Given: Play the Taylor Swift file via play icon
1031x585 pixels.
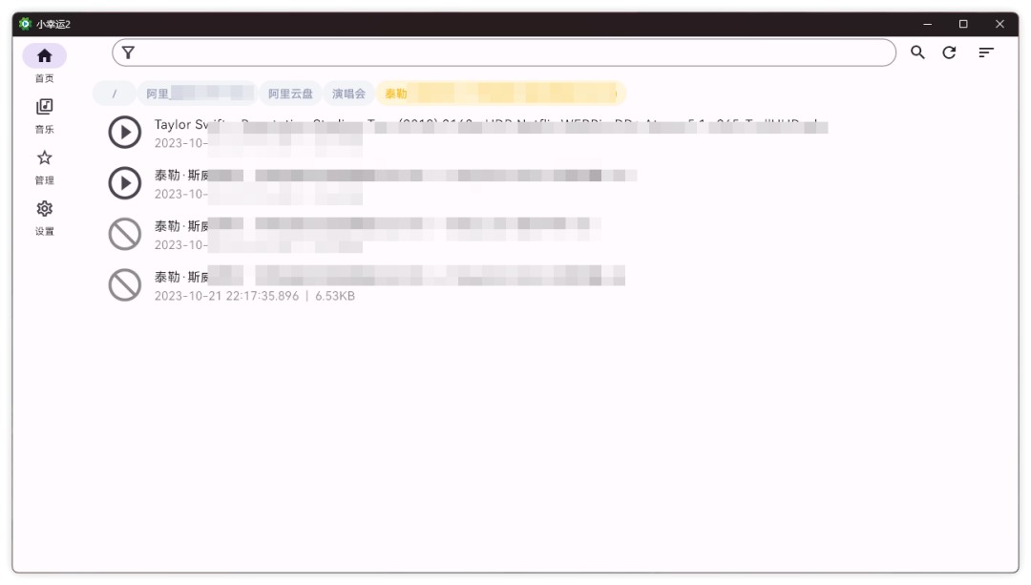Looking at the screenshot, I should [125, 132].
